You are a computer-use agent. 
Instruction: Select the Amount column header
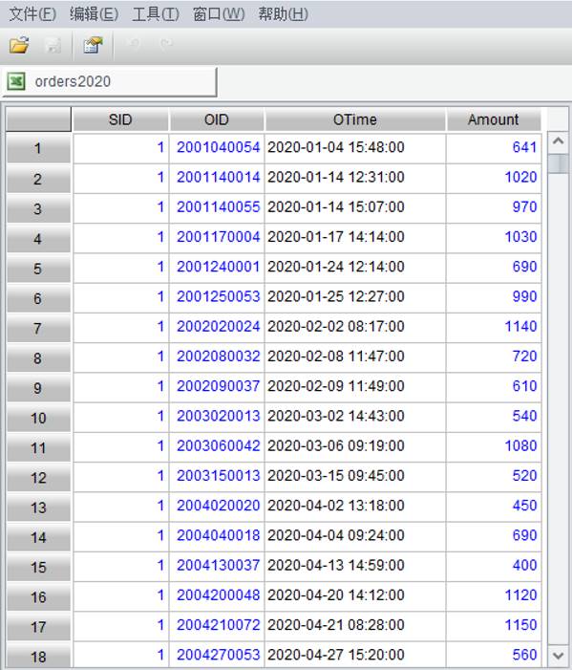click(494, 119)
